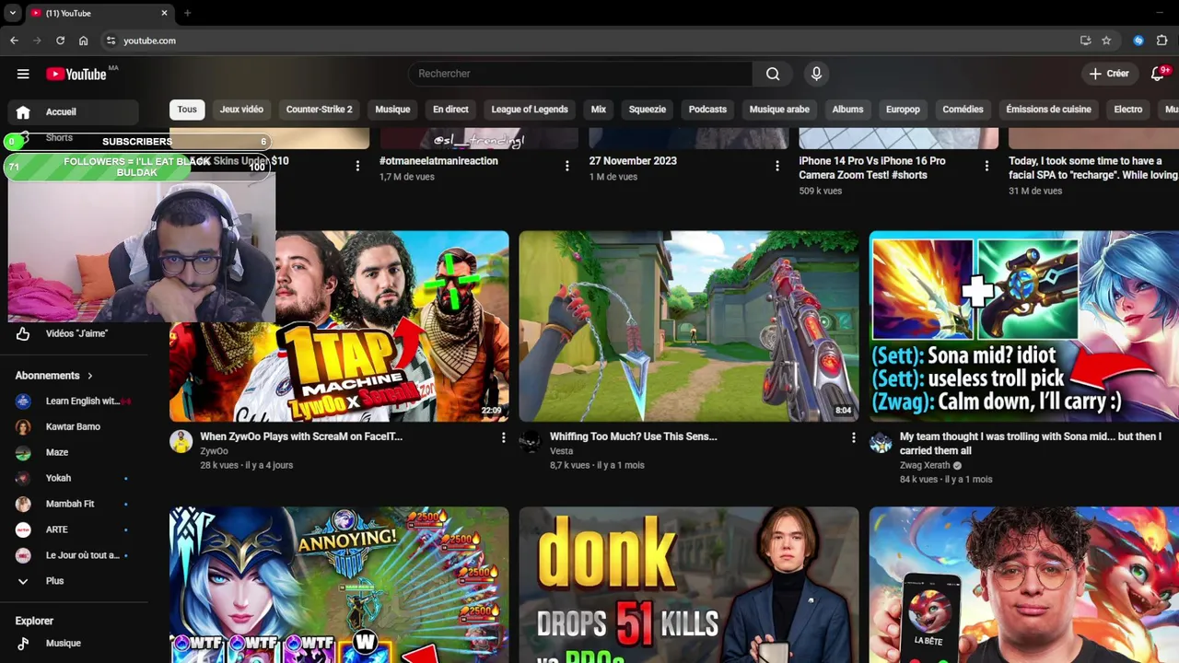Select the Musique filter chip

[x=392, y=110]
